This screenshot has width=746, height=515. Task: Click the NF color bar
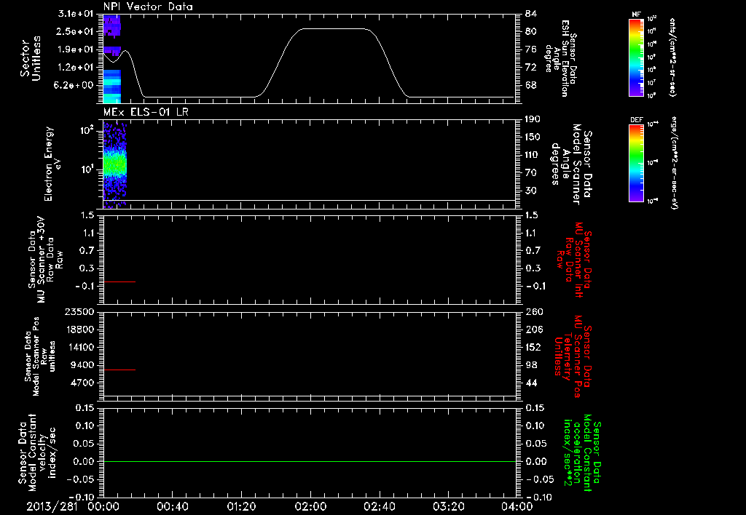coord(636,57)
